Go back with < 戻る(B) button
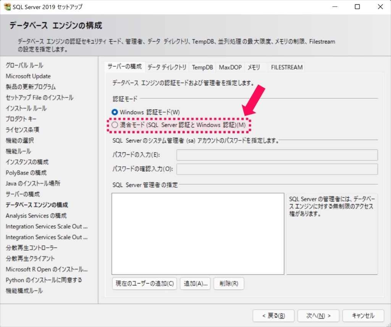The image size is (391, 327). click(273, 316)
